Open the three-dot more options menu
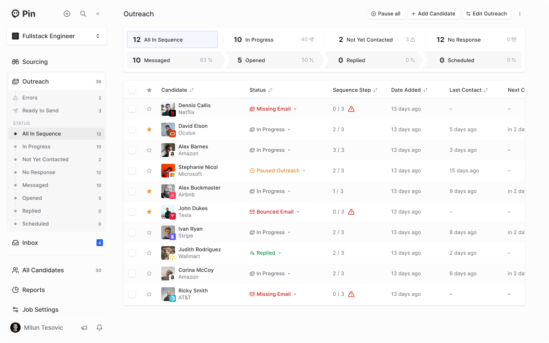 click(x=520, y=14)
